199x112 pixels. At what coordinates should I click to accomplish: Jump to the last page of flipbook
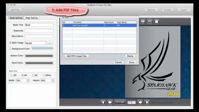[x=147, y=102]
